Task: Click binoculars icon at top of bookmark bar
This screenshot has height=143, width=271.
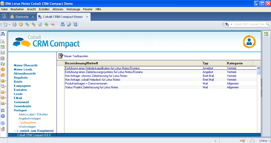Action: [x=3, y=34]
